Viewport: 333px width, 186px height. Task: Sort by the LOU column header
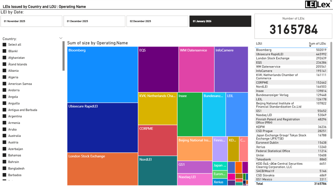259,44
